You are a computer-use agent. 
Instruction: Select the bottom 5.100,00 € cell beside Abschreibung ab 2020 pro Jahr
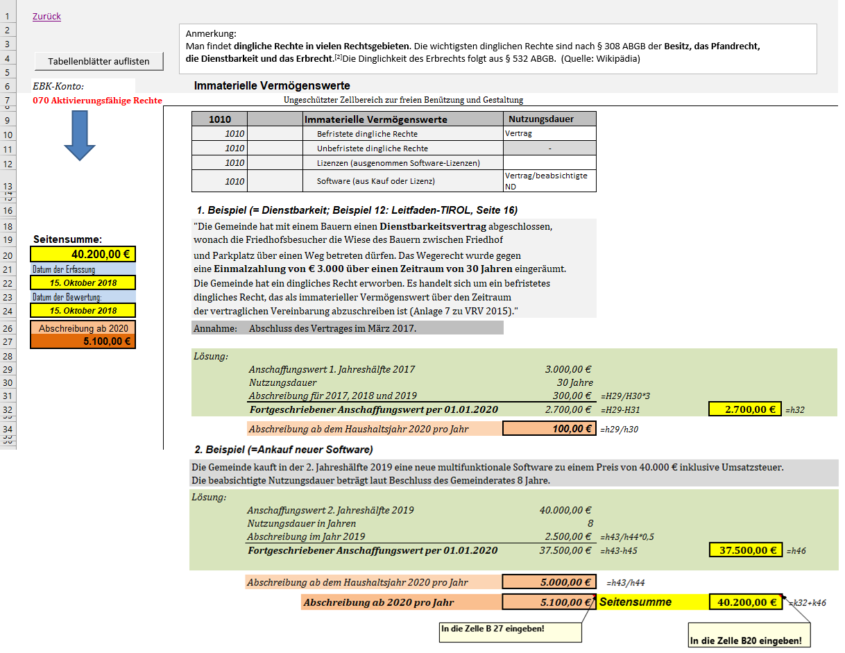549,602
